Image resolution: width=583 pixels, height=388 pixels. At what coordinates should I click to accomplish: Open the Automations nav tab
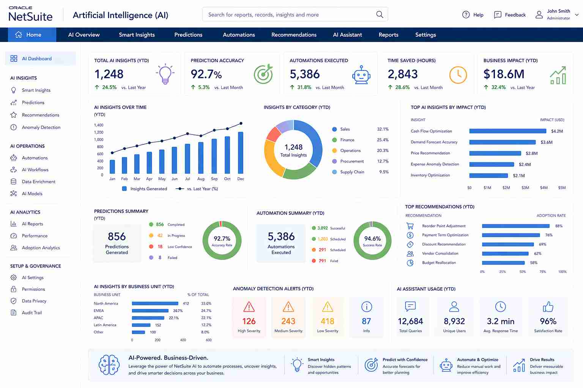pos(239,34)
